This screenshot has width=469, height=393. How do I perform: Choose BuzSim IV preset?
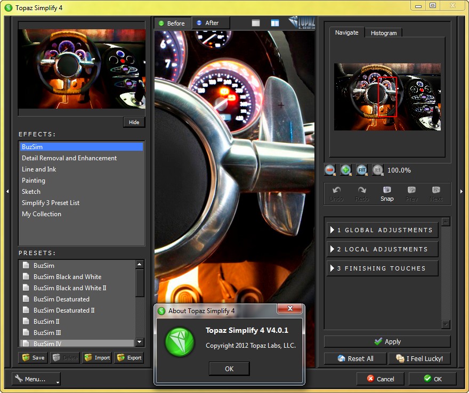(x=77, y=343)
